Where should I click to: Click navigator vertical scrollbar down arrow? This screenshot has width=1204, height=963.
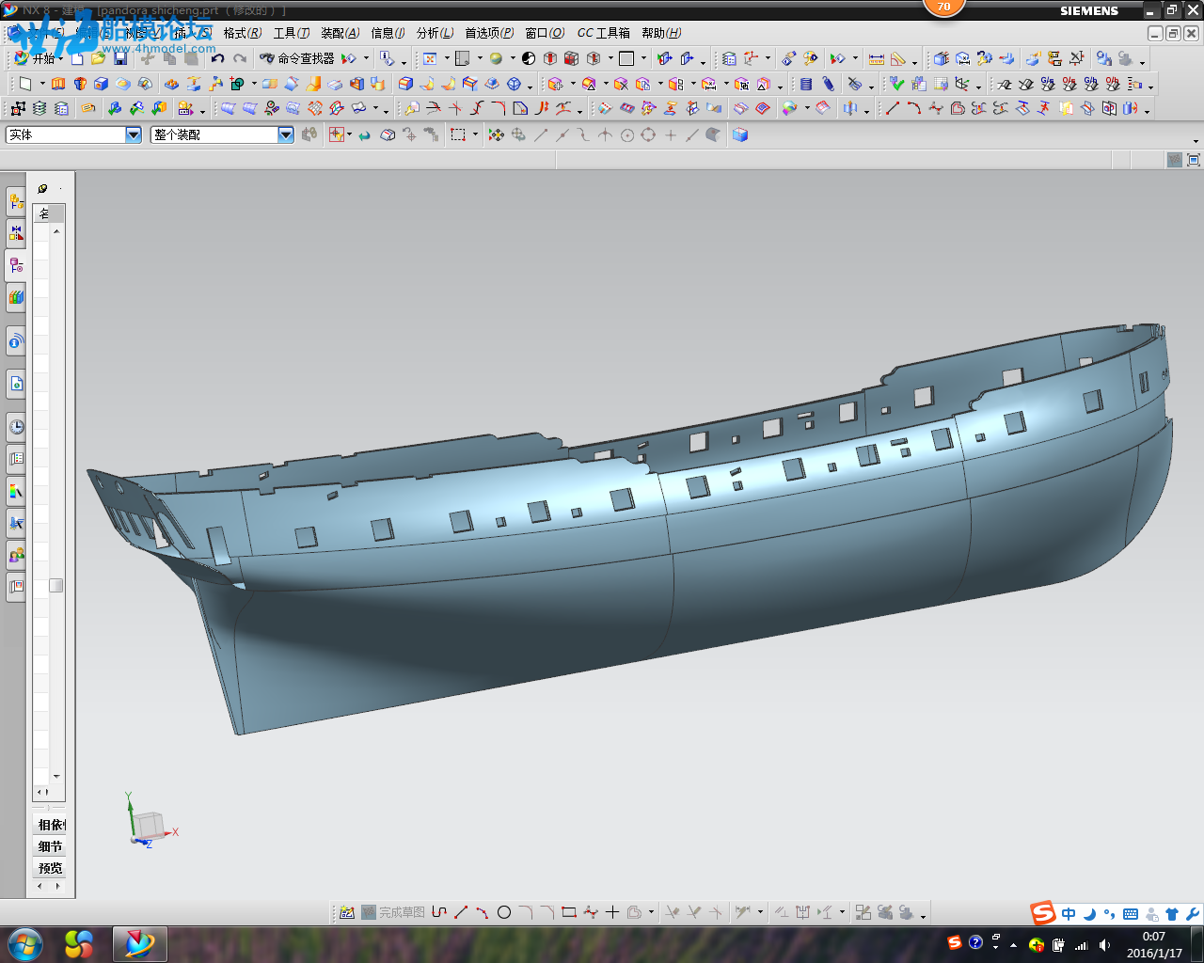tap(56, 777)
